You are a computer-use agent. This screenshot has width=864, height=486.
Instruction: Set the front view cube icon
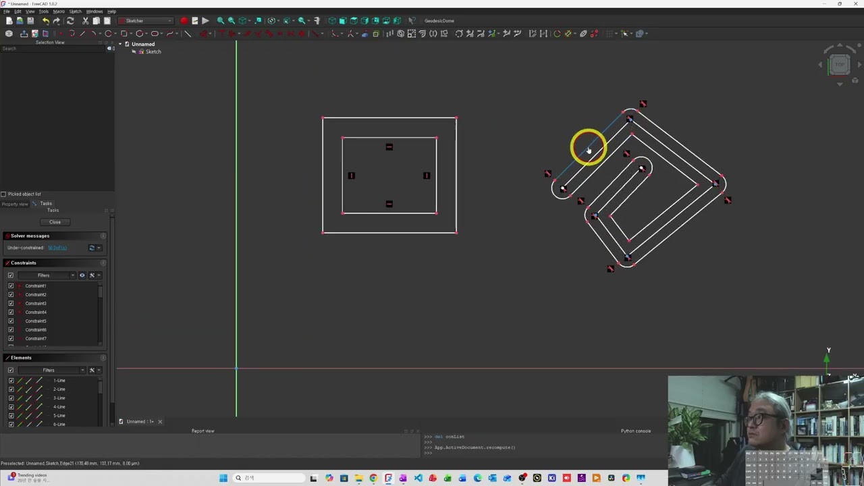(342, 21)
